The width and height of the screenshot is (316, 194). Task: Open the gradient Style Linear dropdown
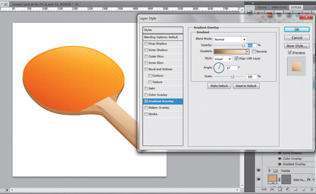[x=222, y=59]
